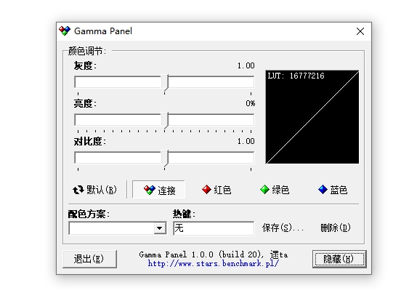Click the 配色方案 label
Screen dimensions: 417x293
(x=89, y=214)
